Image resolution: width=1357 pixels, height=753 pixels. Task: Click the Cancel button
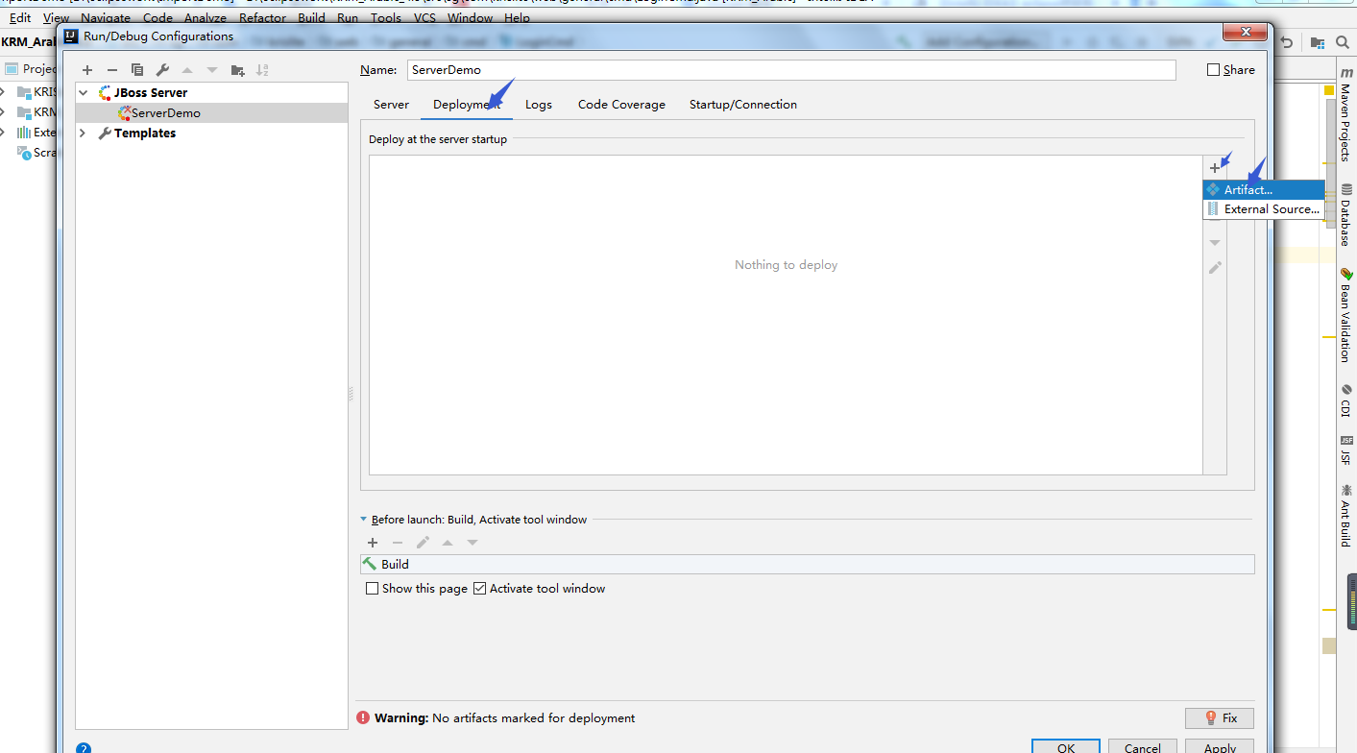coord(1143,746)
